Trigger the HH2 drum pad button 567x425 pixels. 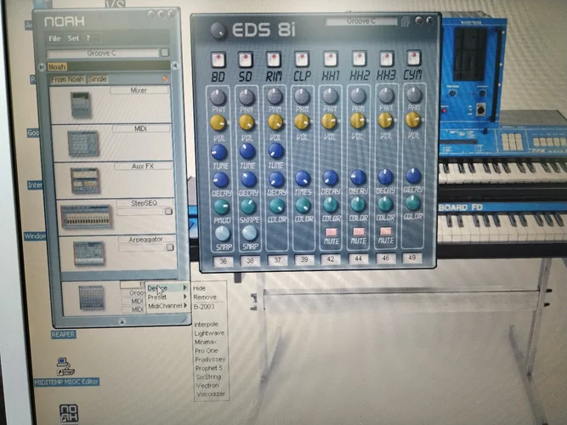pyautogui.click(x=359, y=59)
